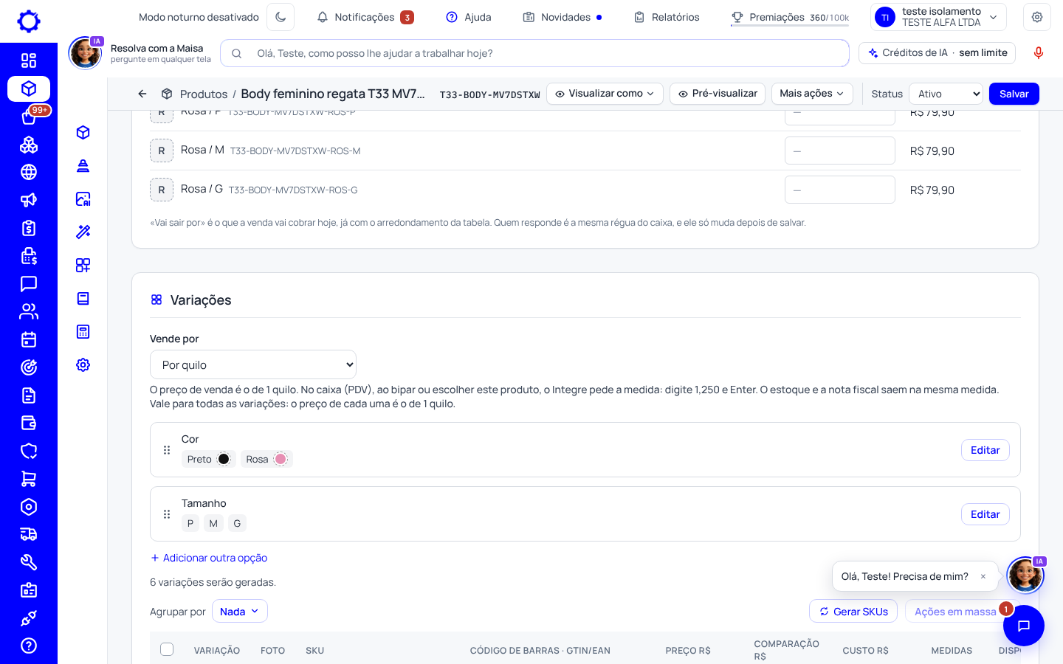Click the Salvar button
The image size is (1063, 664).
pos(1014,94)
